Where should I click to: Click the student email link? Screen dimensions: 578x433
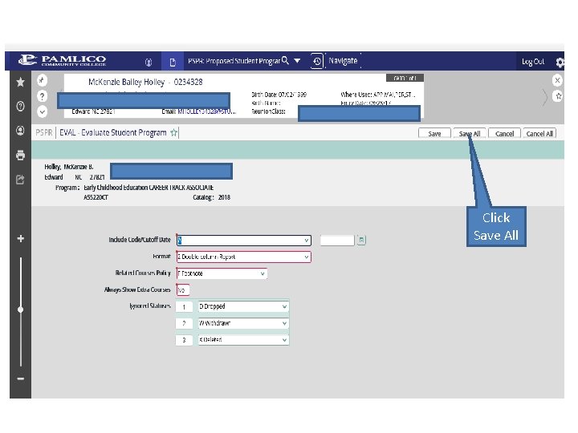click(206, 111)
